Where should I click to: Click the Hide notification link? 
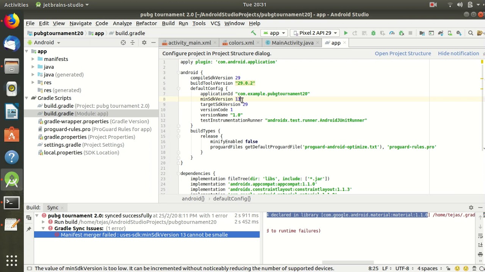pyautogui.click(x=458, y=54)
